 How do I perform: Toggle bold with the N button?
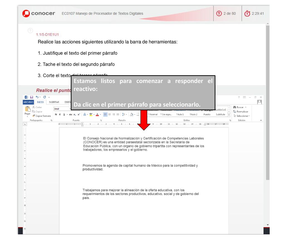point(56,114)
